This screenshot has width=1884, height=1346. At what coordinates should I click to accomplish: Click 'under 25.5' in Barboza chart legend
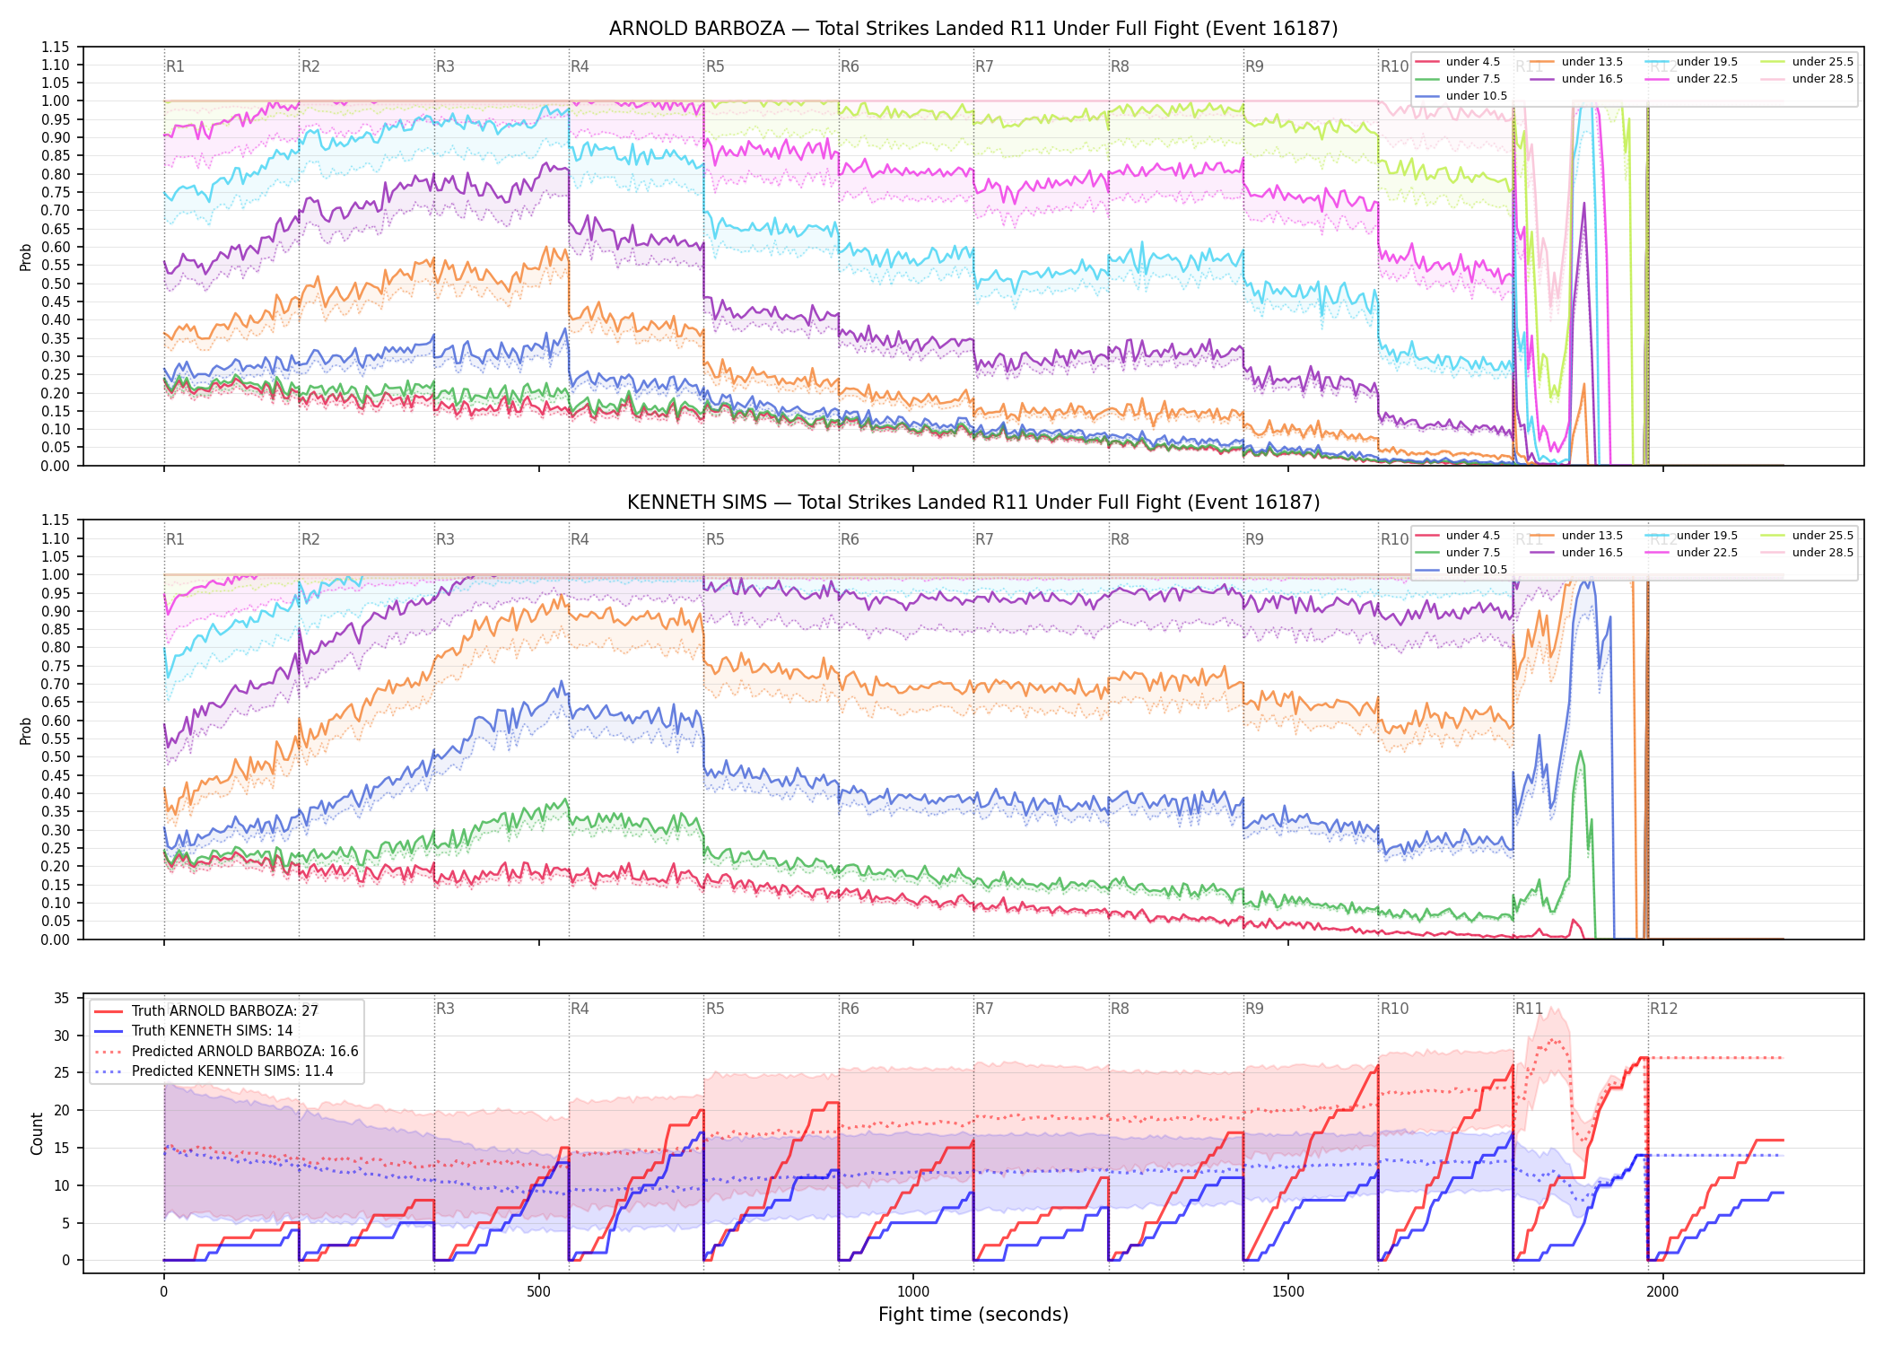(x=1822, y=62)
